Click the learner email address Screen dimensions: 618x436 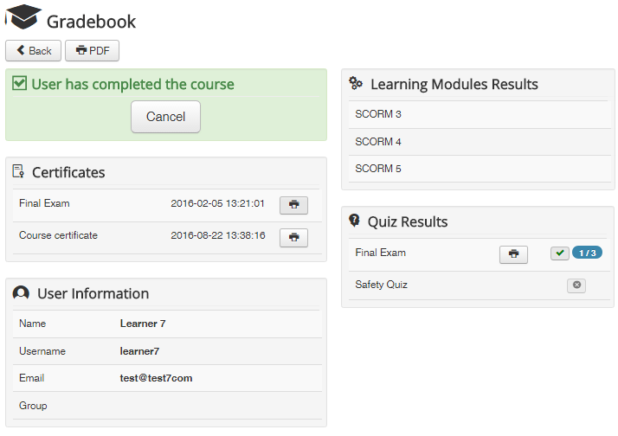156,378
